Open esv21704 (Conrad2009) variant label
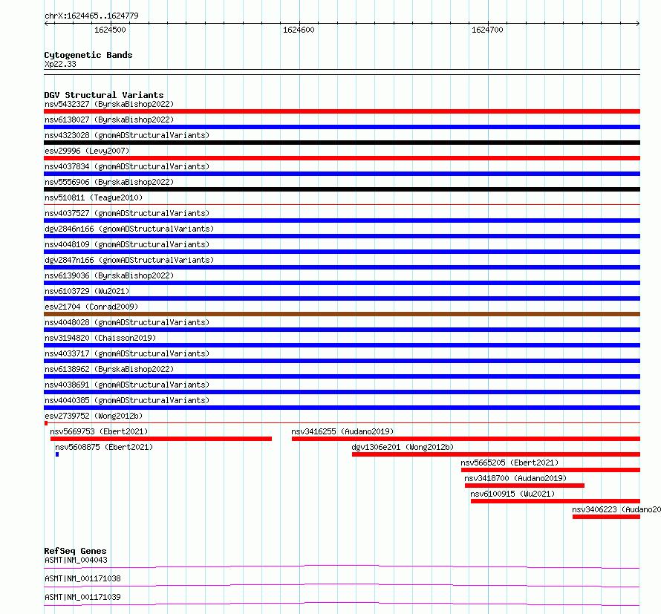661x614 pixels. pos(91,307)
